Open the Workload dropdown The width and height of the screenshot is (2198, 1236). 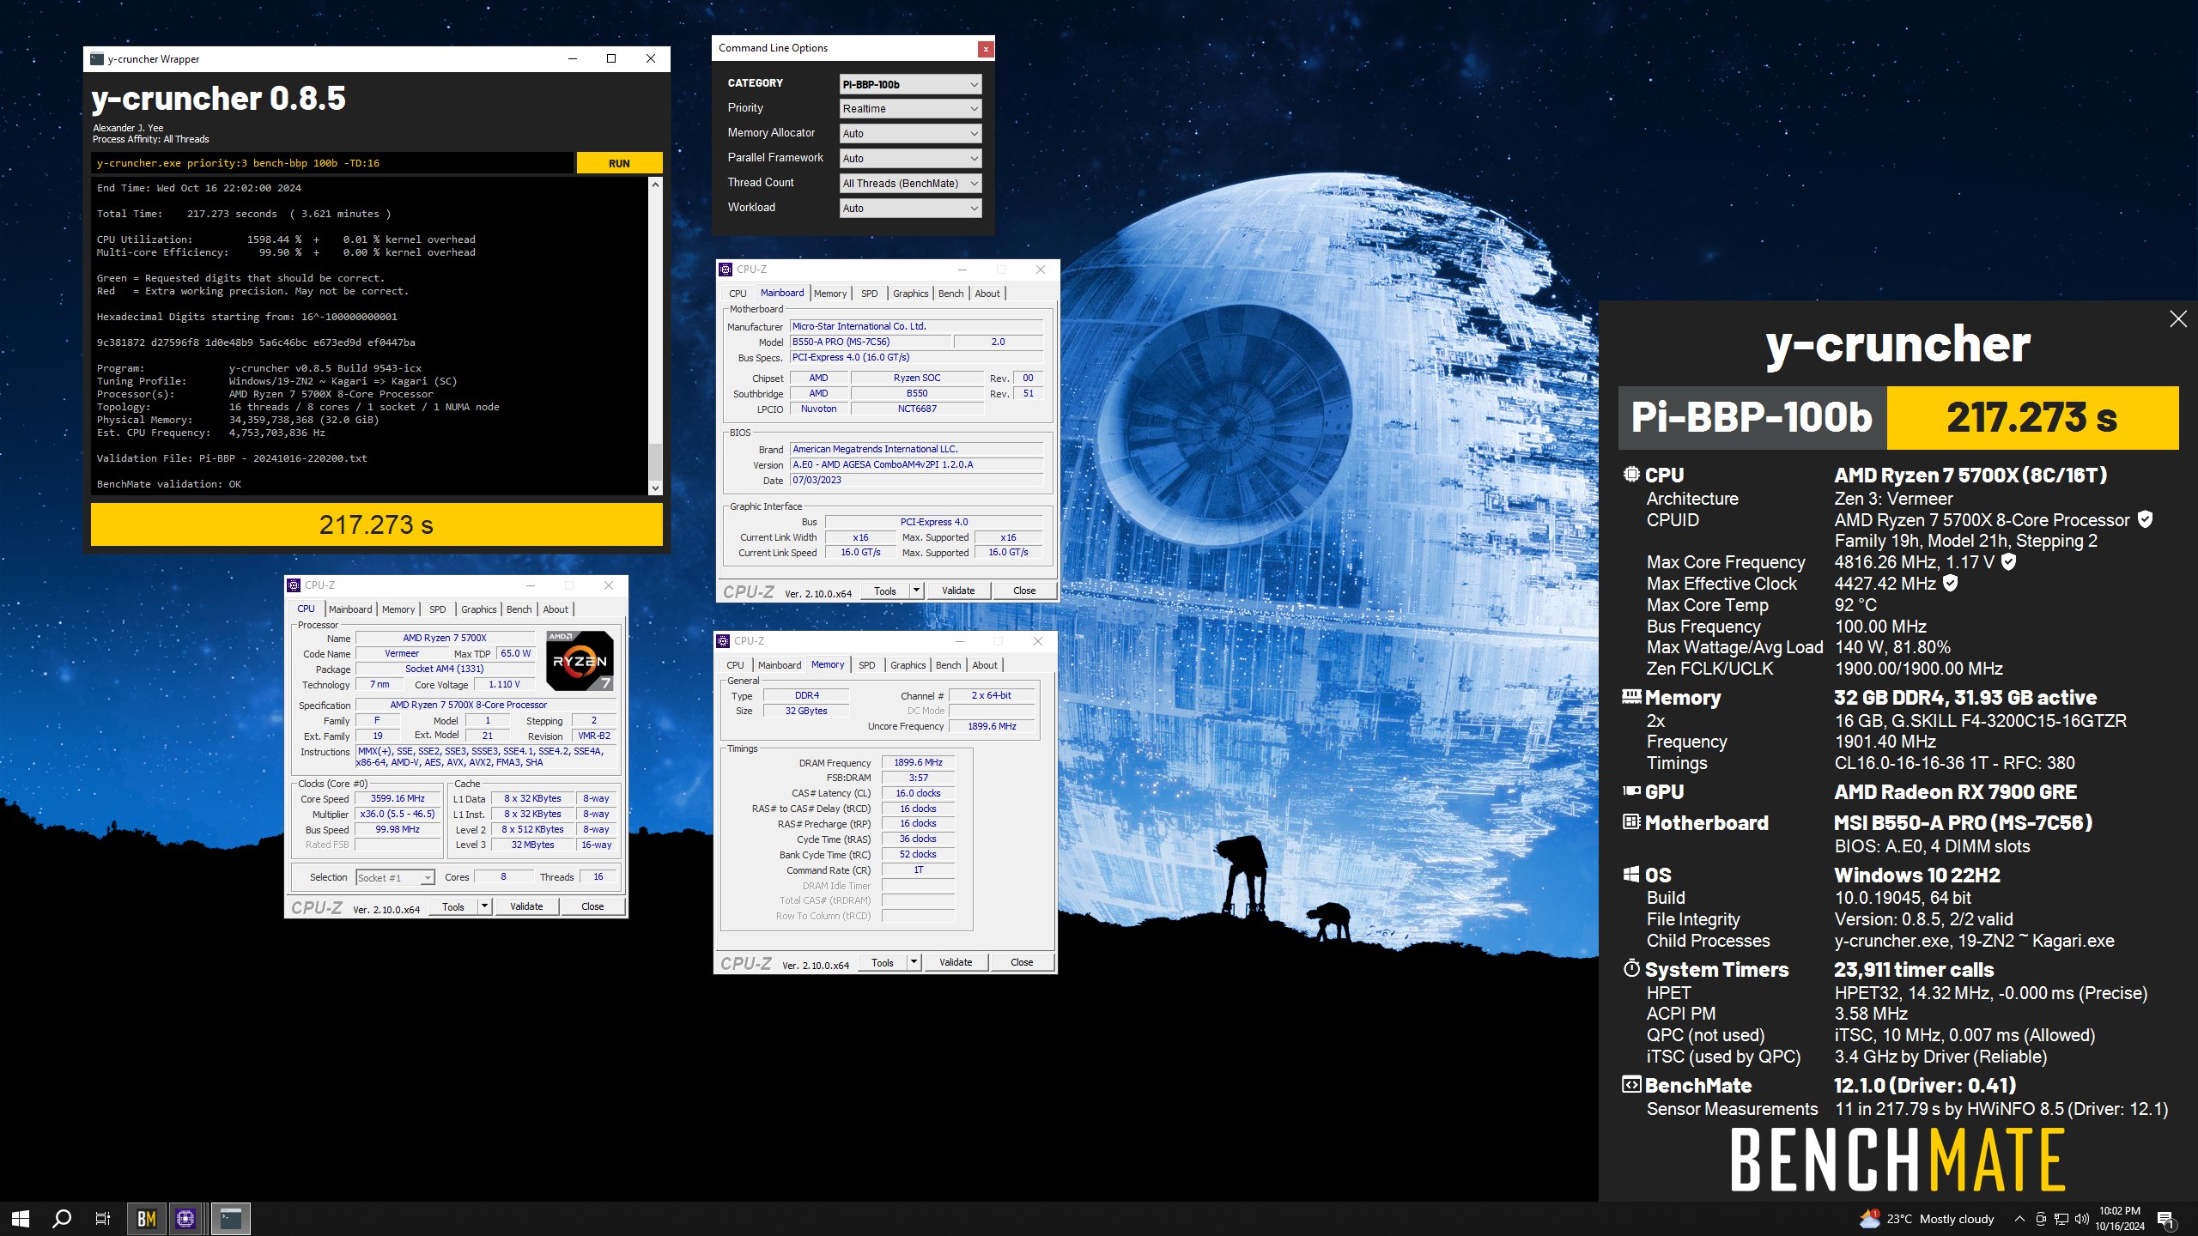910,209
